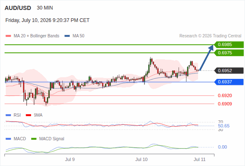
Task: Click the MACD blue legend swatch
Action: pyautogui.click(x=8, y=139)
